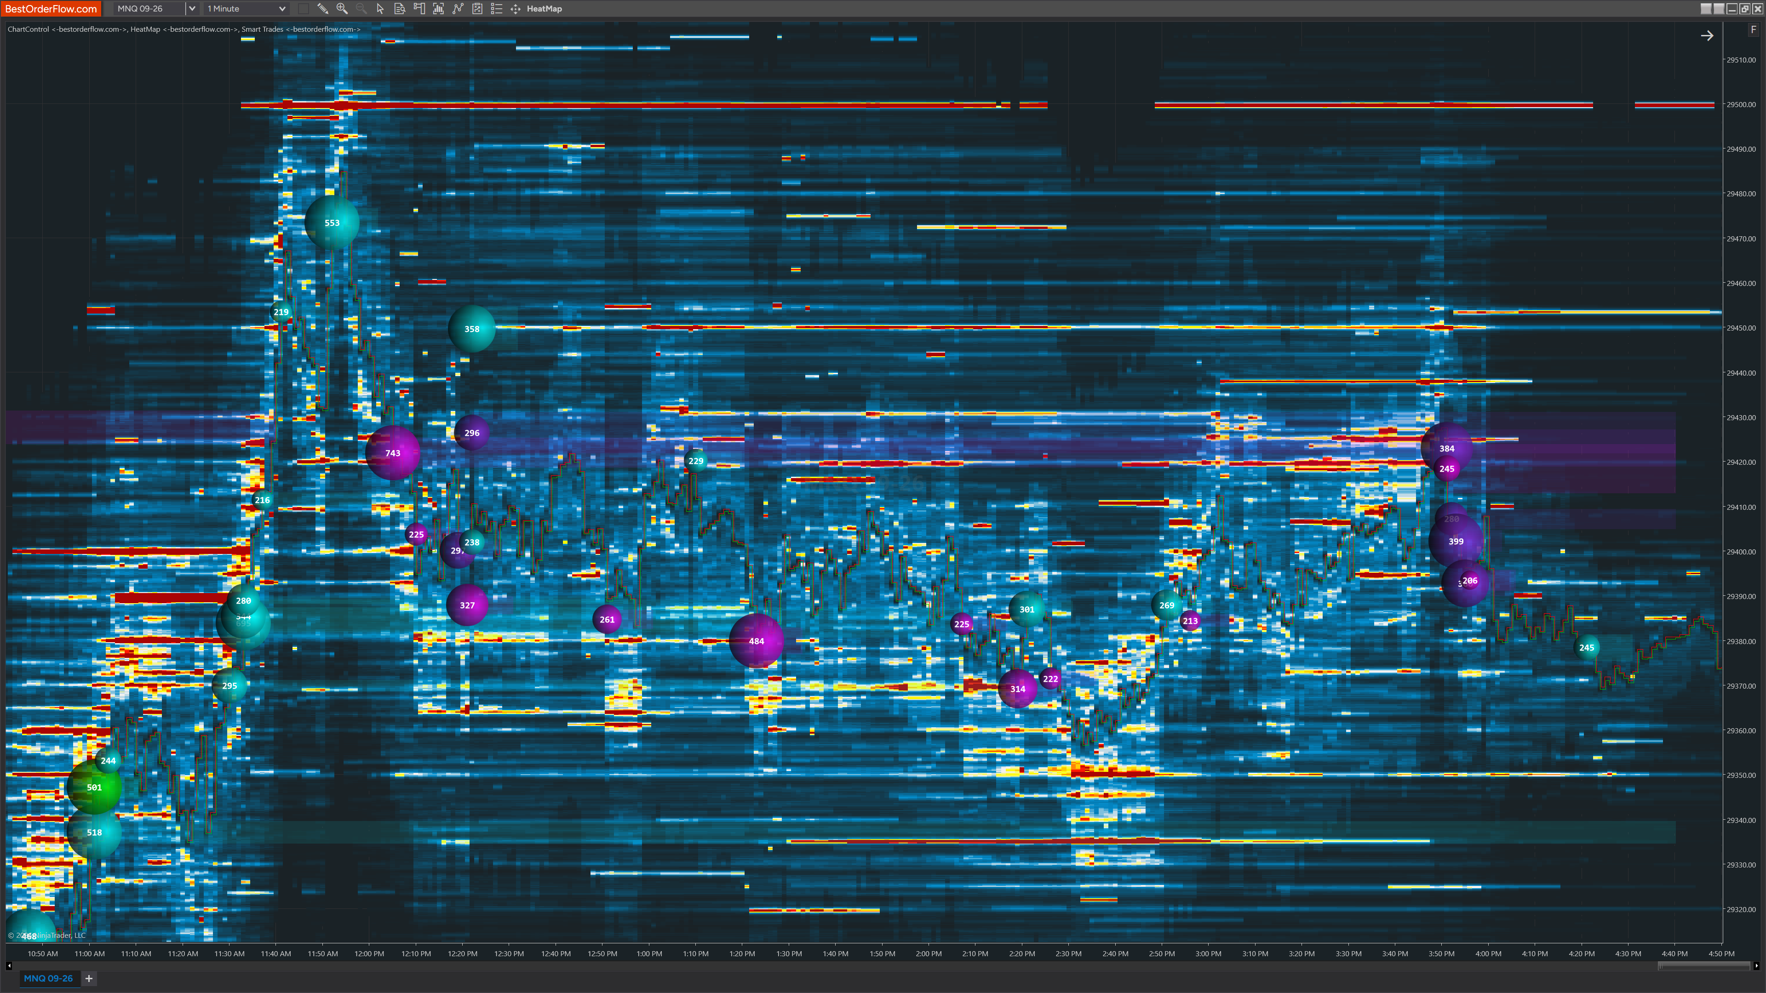Click the scroll-to-latest right arrow
This screenshot has height=993, width=1766.
1707,36
